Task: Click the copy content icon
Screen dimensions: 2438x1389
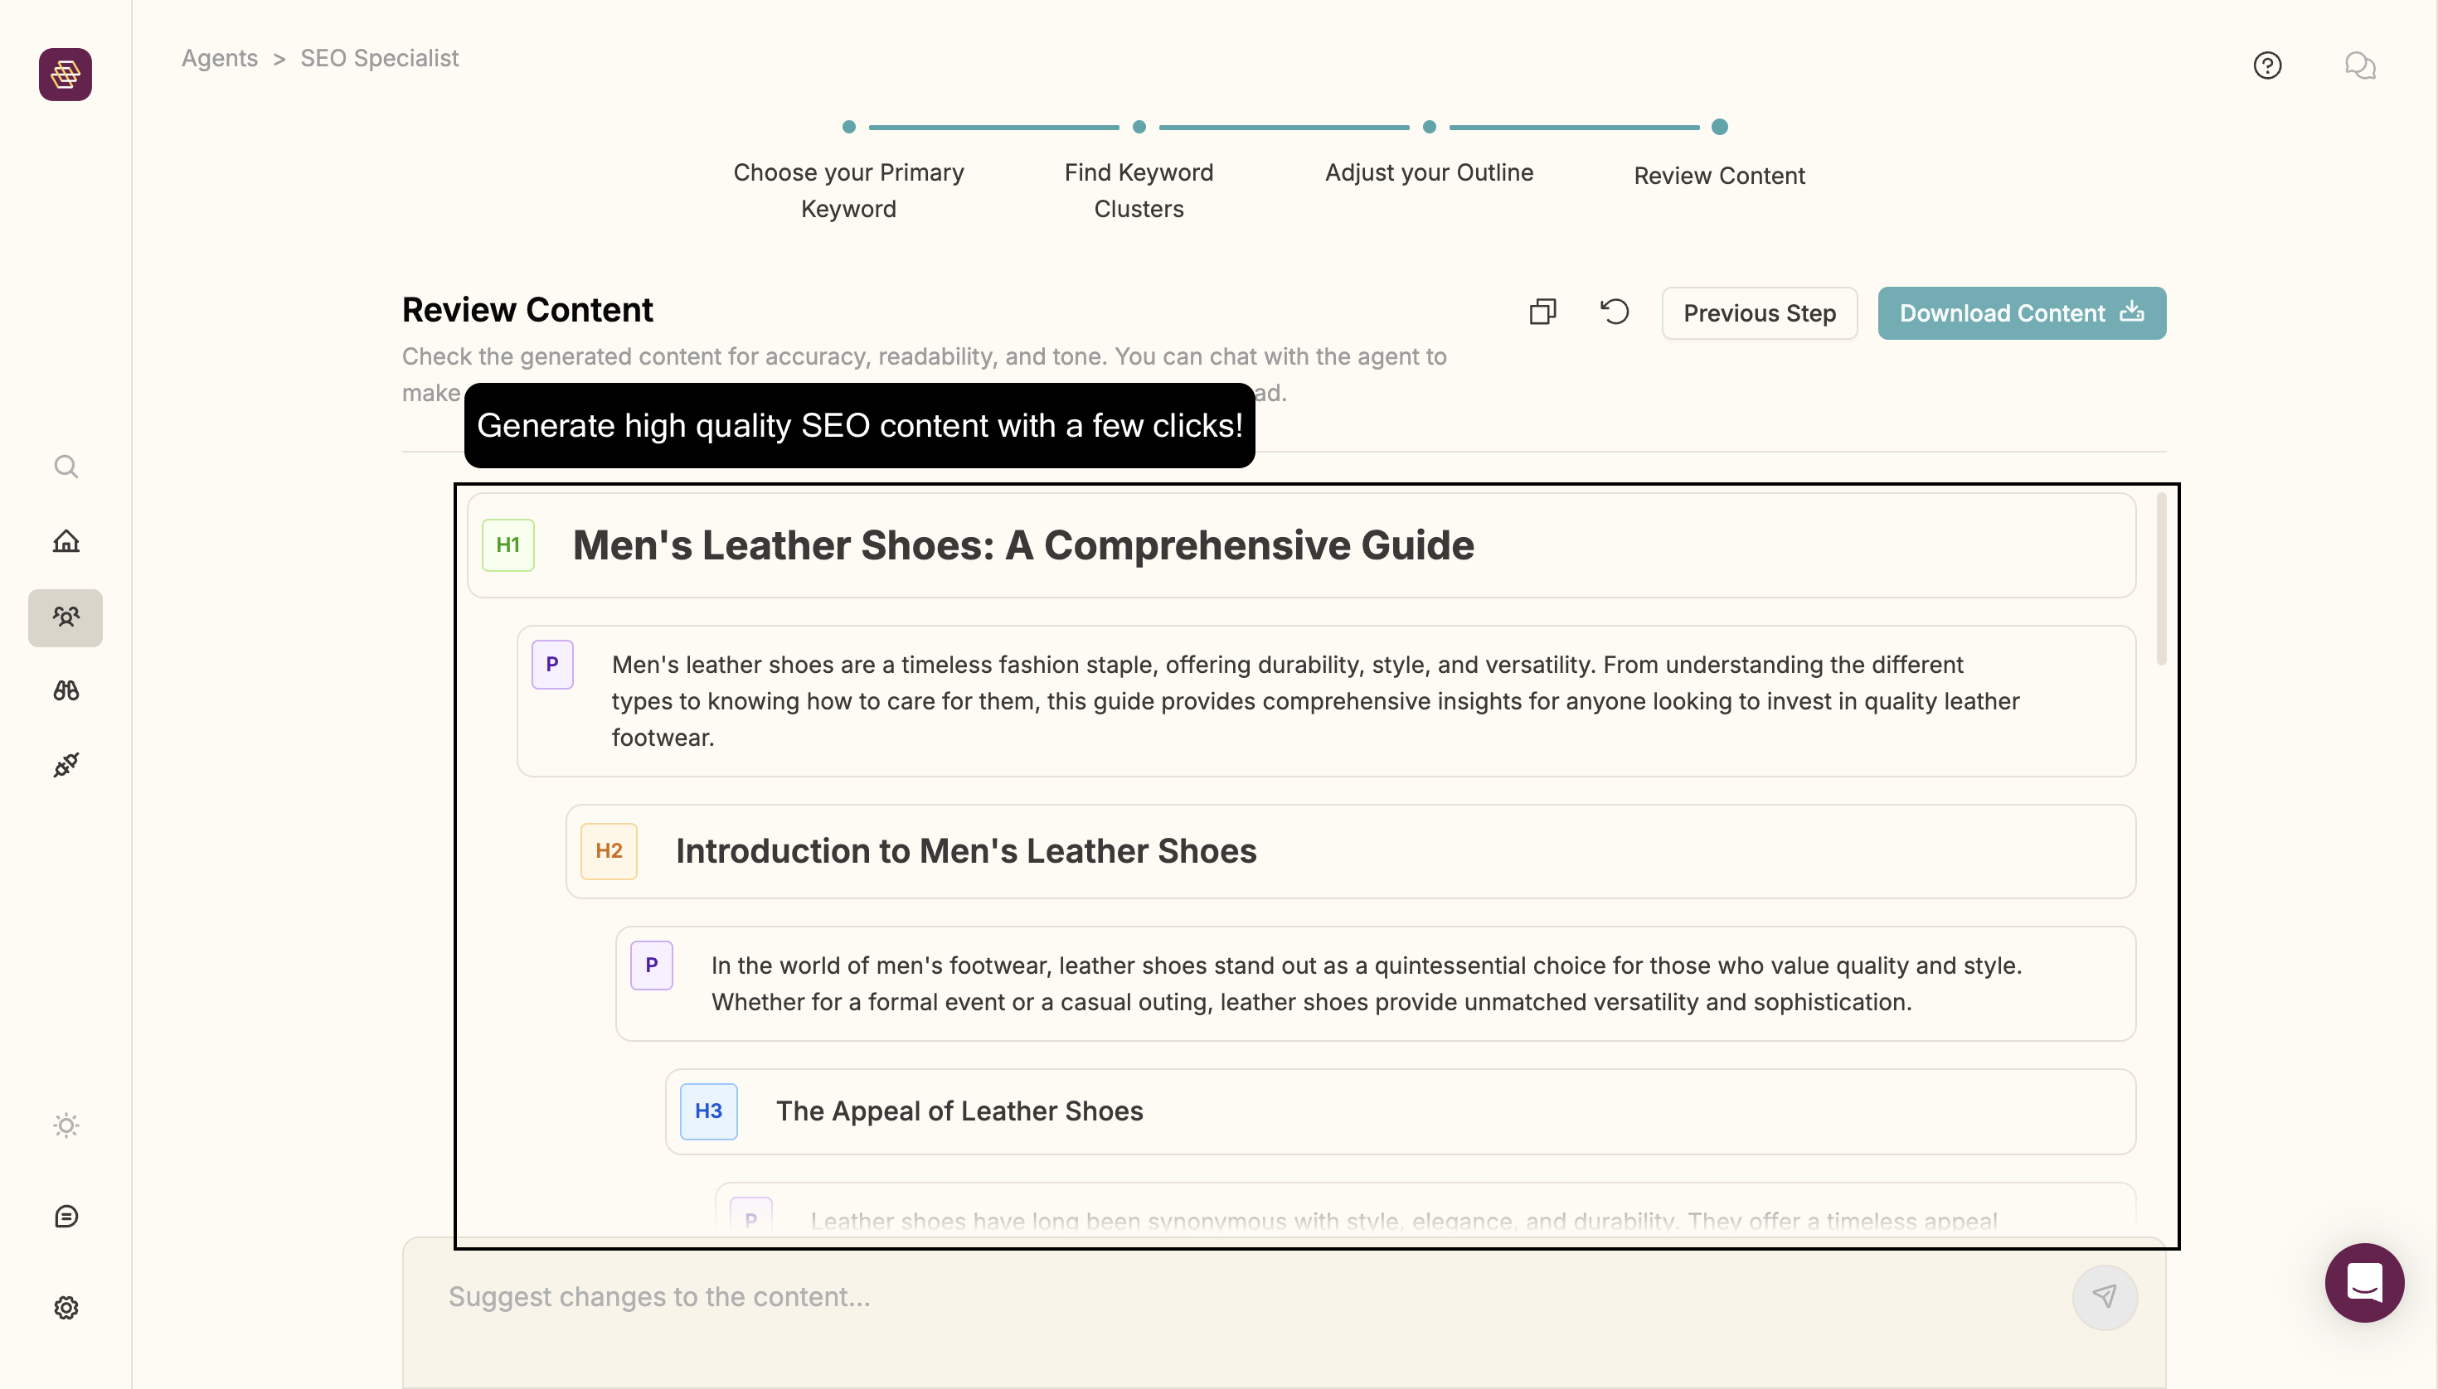Action: tap(1542, 312)
